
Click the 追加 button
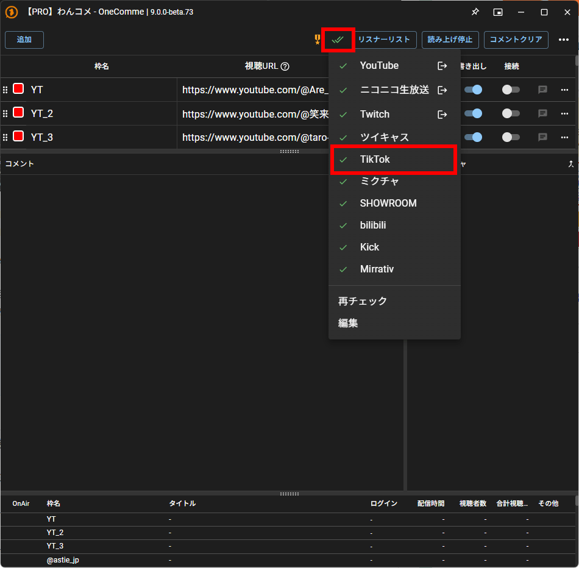(x=24, y=40)
